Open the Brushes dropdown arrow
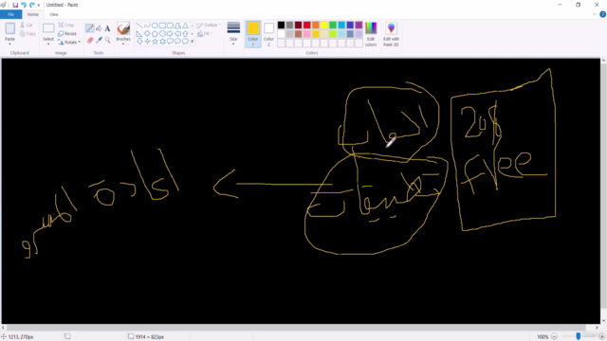This screenshot has width=607, height=341. pyautogui.click(x=123, y=45)
